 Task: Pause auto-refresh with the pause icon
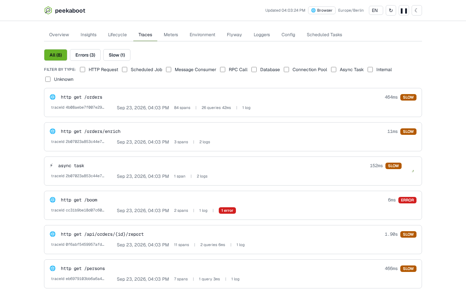pos(404,10)
